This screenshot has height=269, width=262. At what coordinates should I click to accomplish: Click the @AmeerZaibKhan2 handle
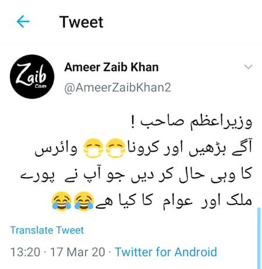(118, 88)
